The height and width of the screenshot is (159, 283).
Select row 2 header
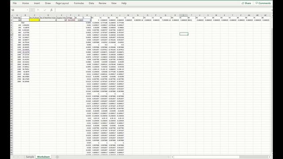(11, 20)
